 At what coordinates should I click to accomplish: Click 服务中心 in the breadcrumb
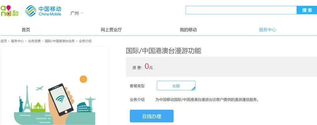17,41
